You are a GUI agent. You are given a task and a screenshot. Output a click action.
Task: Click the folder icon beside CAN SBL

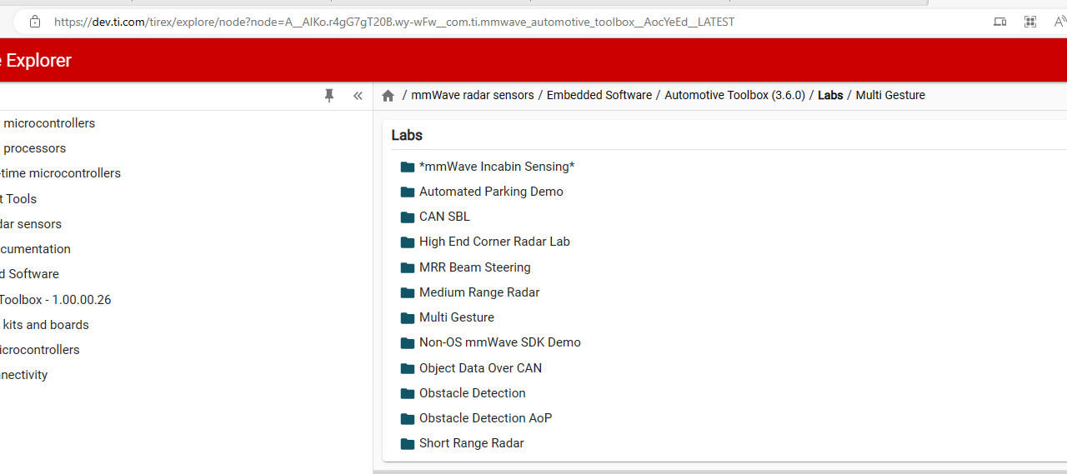pos(408,217)
